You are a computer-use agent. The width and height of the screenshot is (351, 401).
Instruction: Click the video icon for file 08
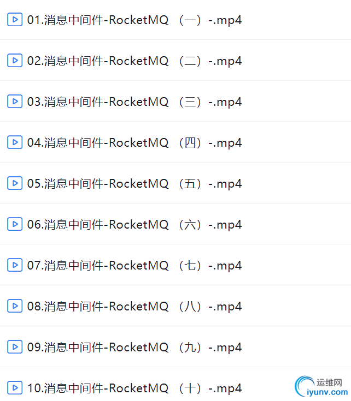click(x=15, y=306)
